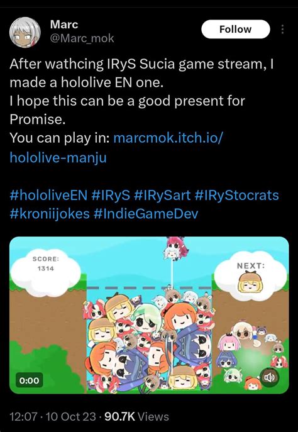Click the @Marc_mok handle

click(x=82, y=38)
